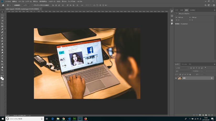Screen dimensions: 216x121
Task: Open Photoshop from the Windows taskbar
Action: tap(80, 119)
